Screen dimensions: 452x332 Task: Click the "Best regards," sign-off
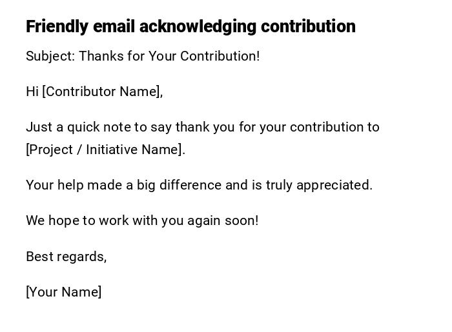66,257
